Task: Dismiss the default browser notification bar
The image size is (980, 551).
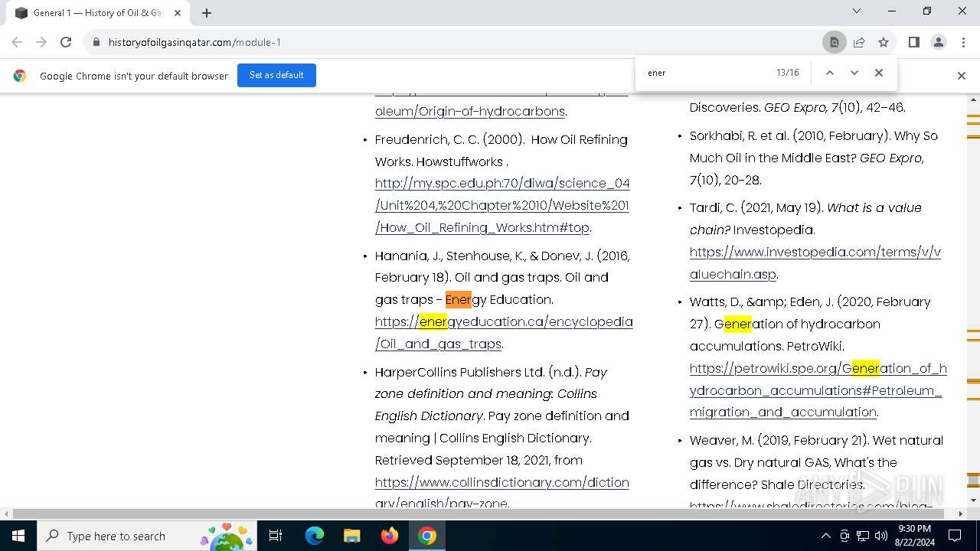Action: click(962, 76)
